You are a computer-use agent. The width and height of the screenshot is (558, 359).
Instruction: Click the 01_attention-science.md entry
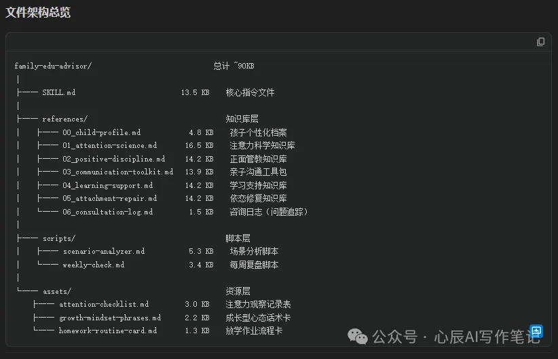(109, 145)
